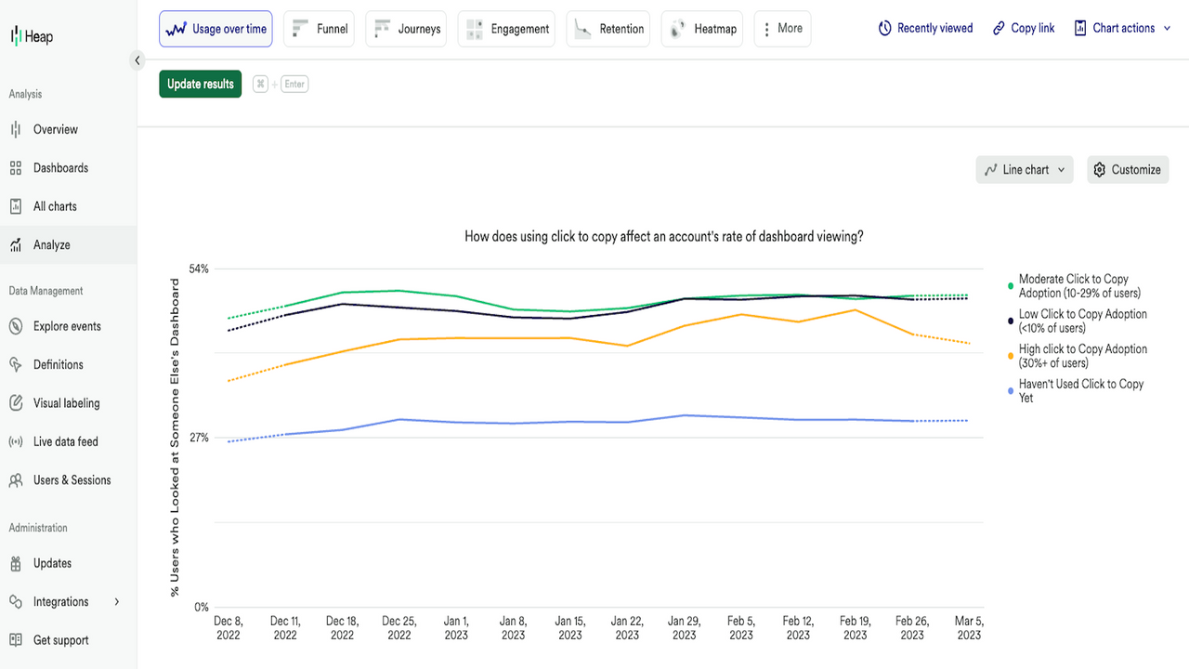Go to Dashboards
This screenshot has height=669, width=1189.
pyautogui.click(x=61, y=168)
